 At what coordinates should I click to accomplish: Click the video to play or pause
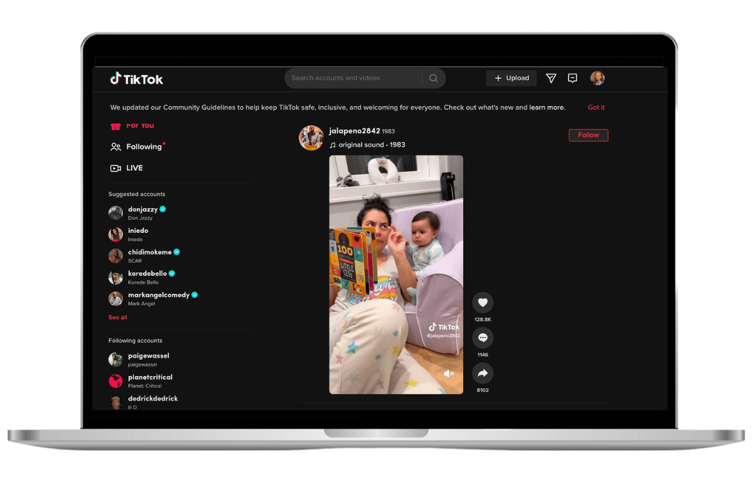[396, 275]
